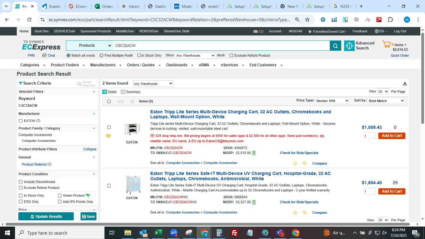
Task: Open Quick Order link
Action: coord(400,55)
